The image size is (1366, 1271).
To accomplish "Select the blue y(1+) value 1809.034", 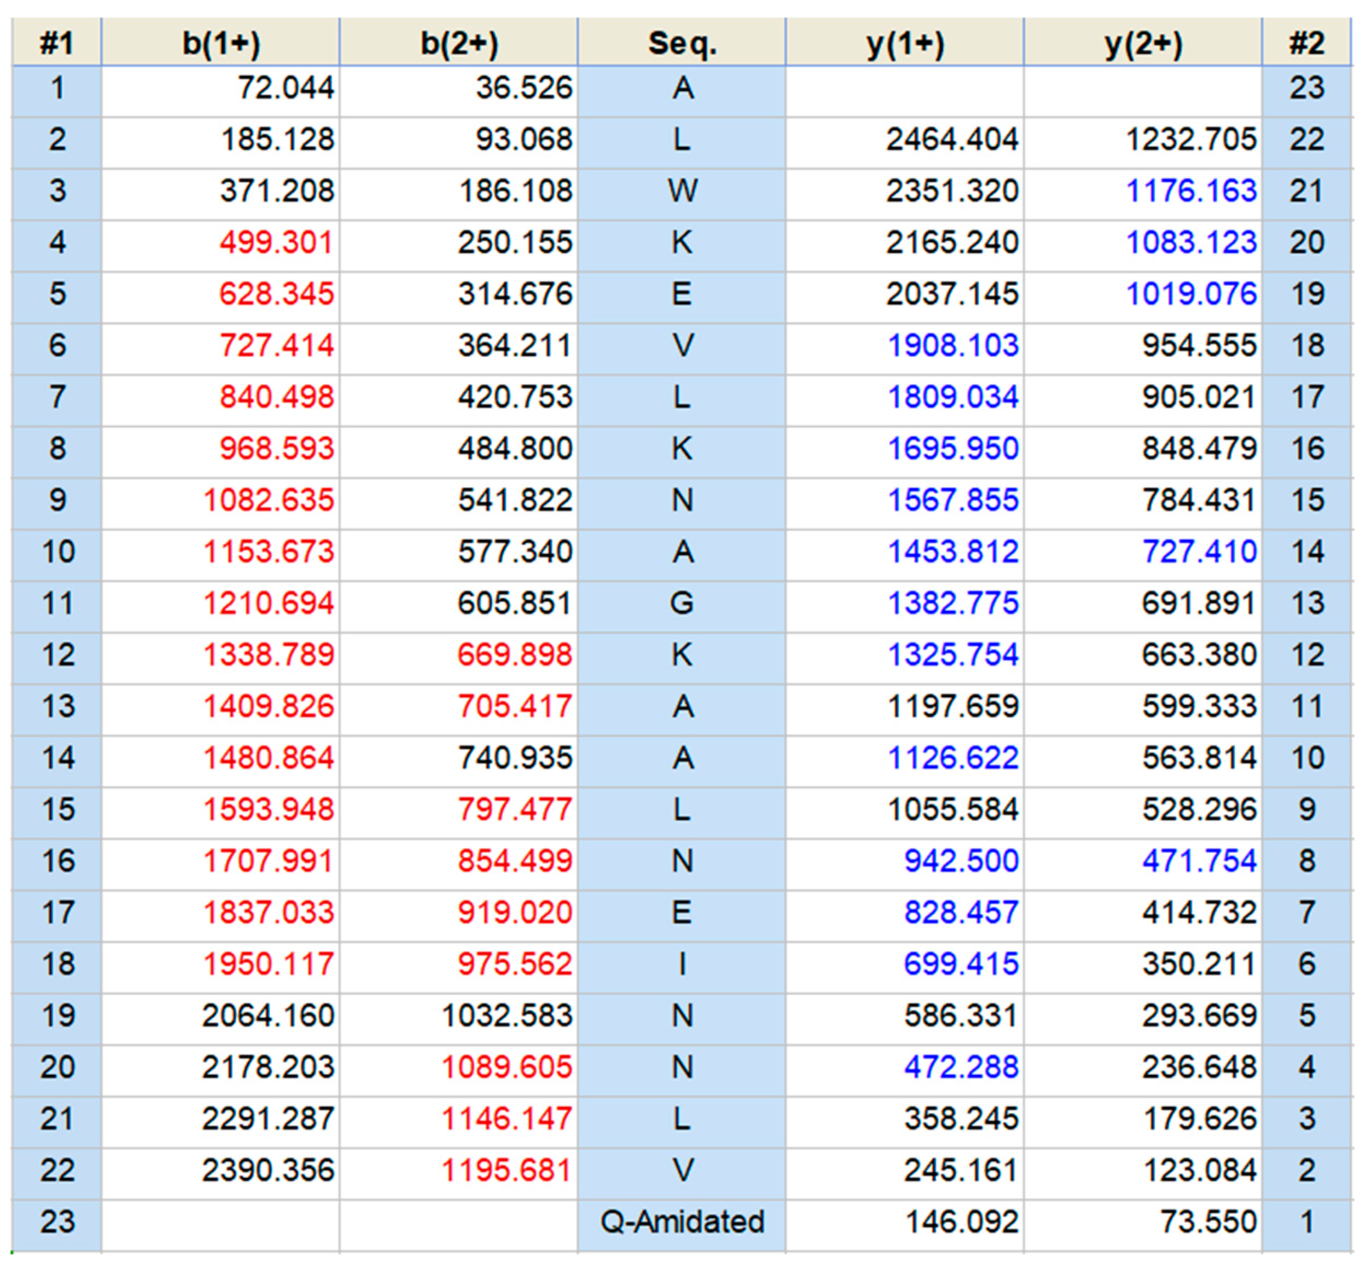I will (x=952, y=397).
